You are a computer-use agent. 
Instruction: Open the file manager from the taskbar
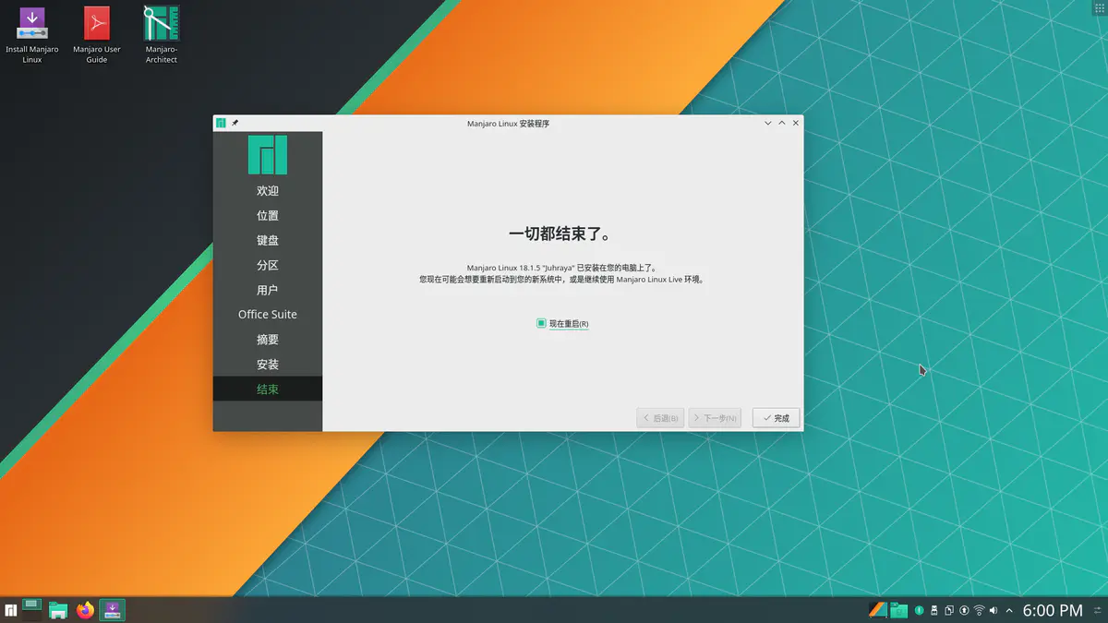tap(59, 610)
